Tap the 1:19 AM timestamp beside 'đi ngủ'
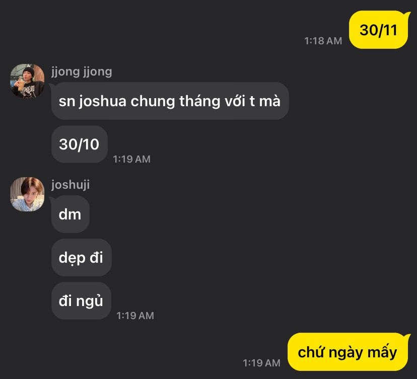This screenshot has width=417, height=379. [135, 316]
